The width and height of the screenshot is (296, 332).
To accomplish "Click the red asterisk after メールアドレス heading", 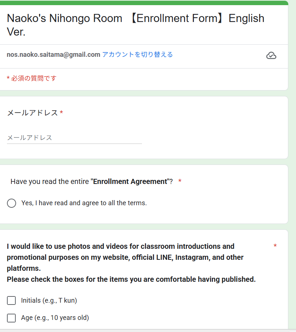I will [61, 113].
